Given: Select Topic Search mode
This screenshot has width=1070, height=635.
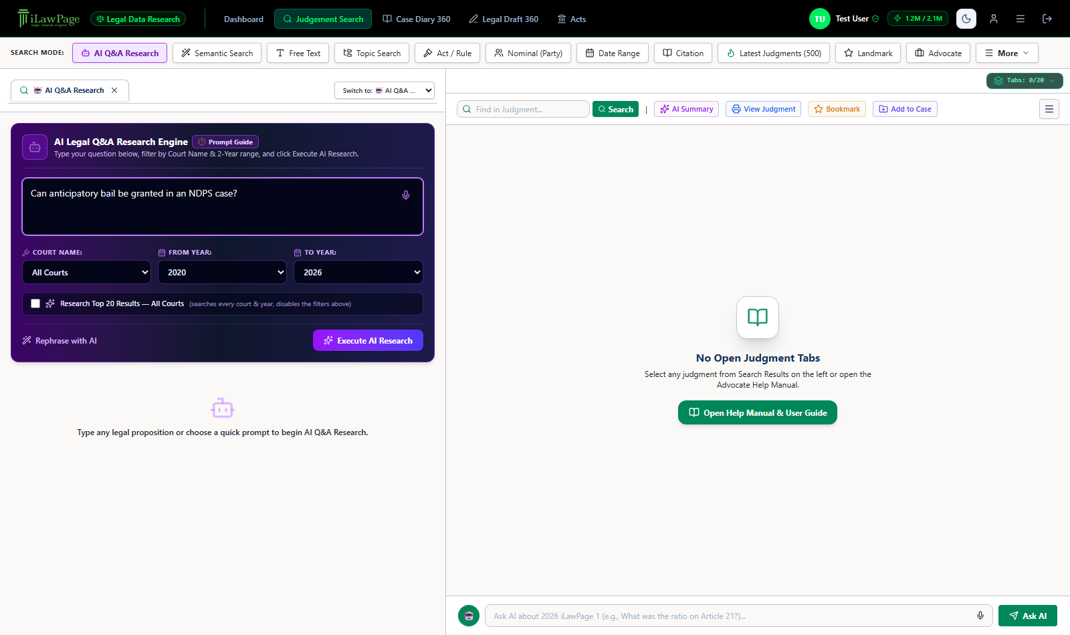Looking at the screenshot, I should tap(372, 53).
